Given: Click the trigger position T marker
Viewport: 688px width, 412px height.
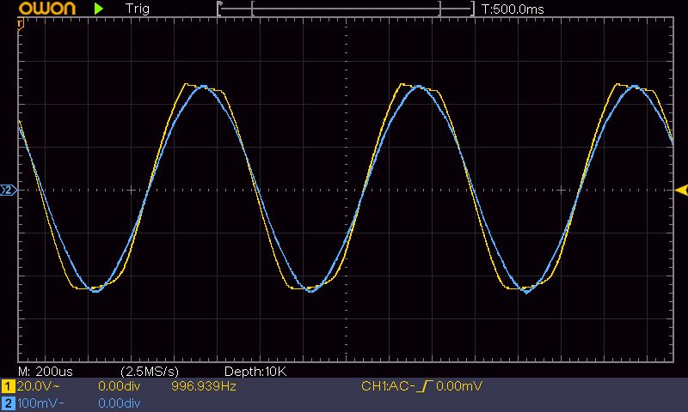Looking at the screenshot, I should tap(20, 25).
